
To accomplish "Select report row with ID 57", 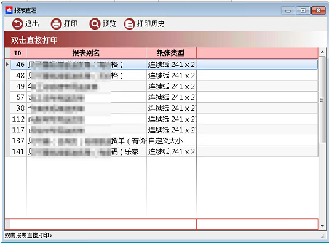I will (x=164, y=97).
